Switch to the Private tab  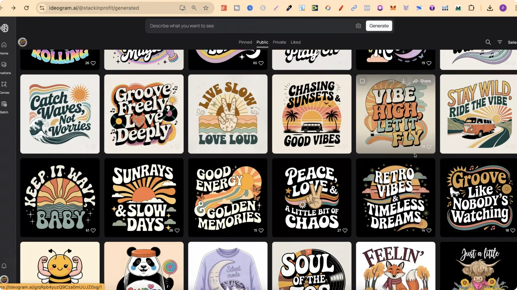[279, 42]
